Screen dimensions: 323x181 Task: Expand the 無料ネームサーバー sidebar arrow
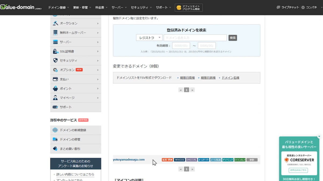click(x=98, y=32)
